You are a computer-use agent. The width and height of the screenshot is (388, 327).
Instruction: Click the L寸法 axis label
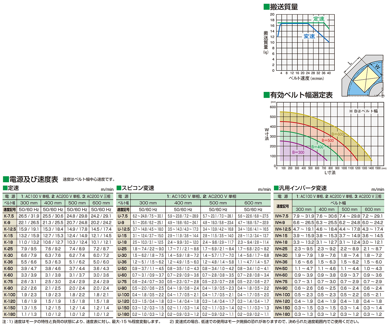pos(330,173)
